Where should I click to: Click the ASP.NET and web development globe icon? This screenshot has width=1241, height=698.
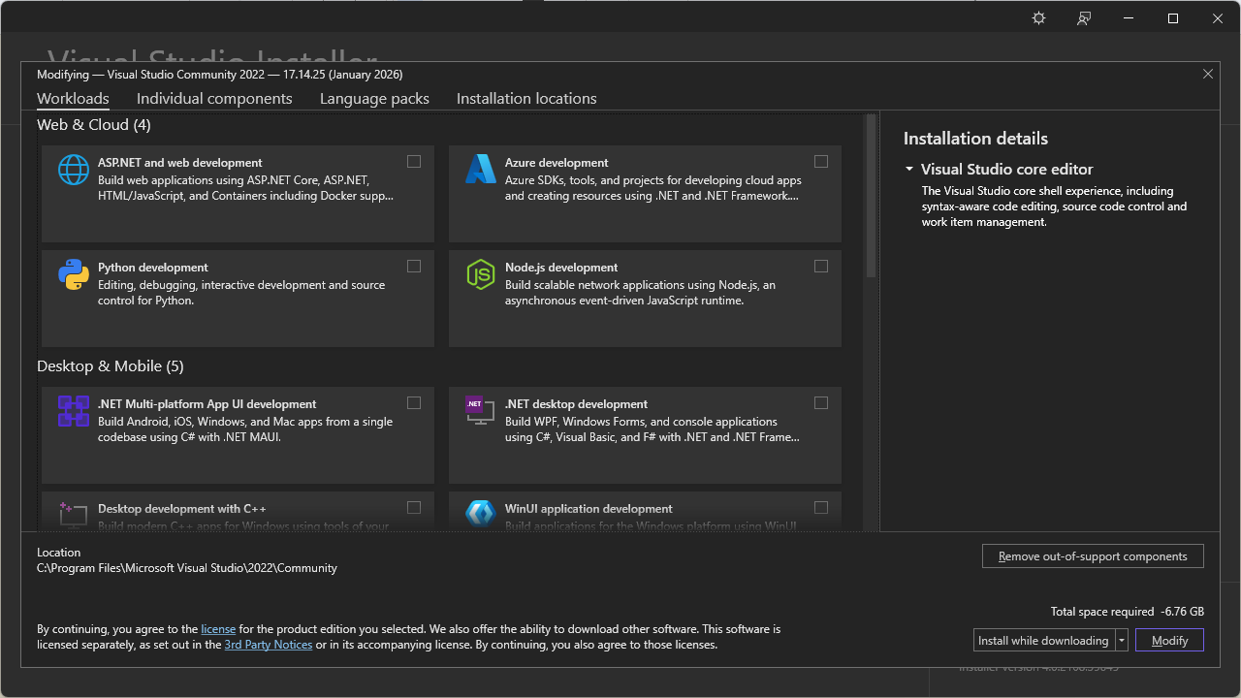(74, 170)
